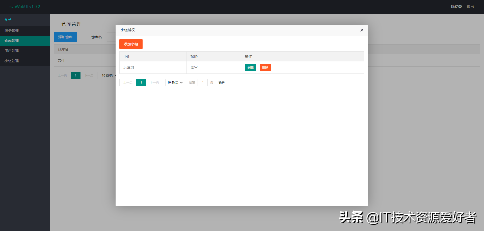The width and height of the screenshot is (484, 231).
Task: Click the blue 添加仓库 button
Action: (x=65, y=37)
